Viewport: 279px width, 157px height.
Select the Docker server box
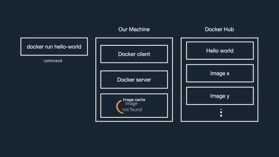click(x=134, y=79)
